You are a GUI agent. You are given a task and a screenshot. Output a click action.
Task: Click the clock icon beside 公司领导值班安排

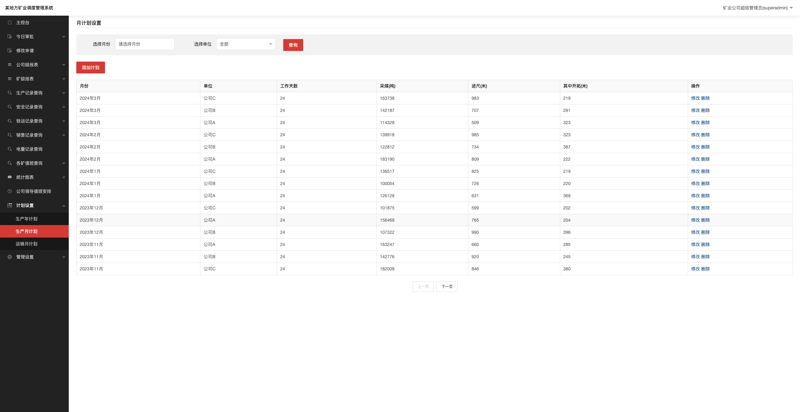10,191
